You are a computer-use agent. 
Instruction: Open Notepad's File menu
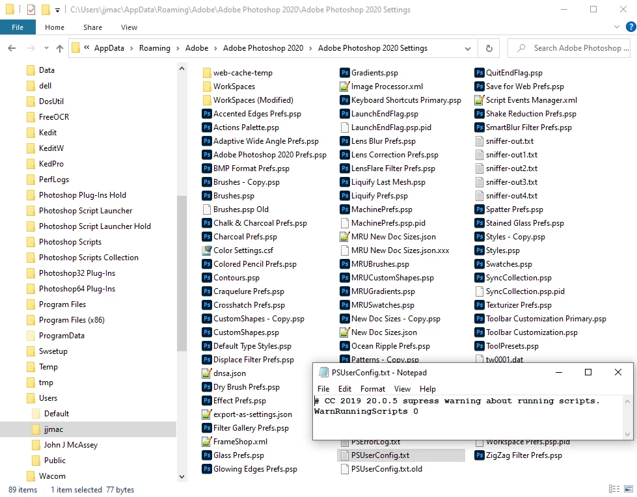point(323,389)
